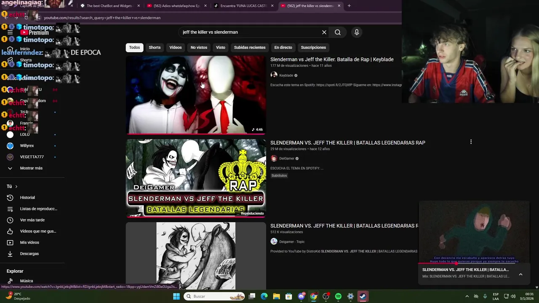Screen dimensions: 539x303
Task: Go to Keyblade channel avatar
Action: coord(274,75)
